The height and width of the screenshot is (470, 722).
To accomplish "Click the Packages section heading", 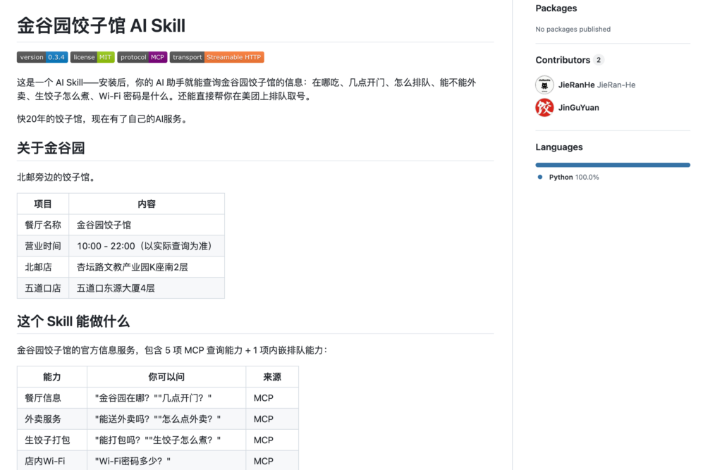I will point(557,8).
